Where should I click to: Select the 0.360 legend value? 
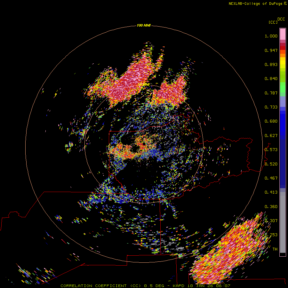(x=271, y=207)
